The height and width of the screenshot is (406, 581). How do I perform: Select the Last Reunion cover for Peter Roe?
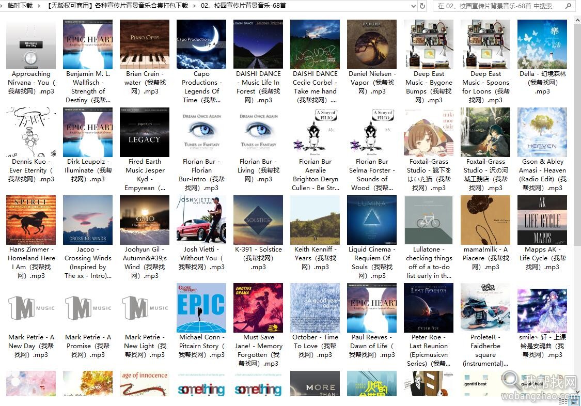429,308
